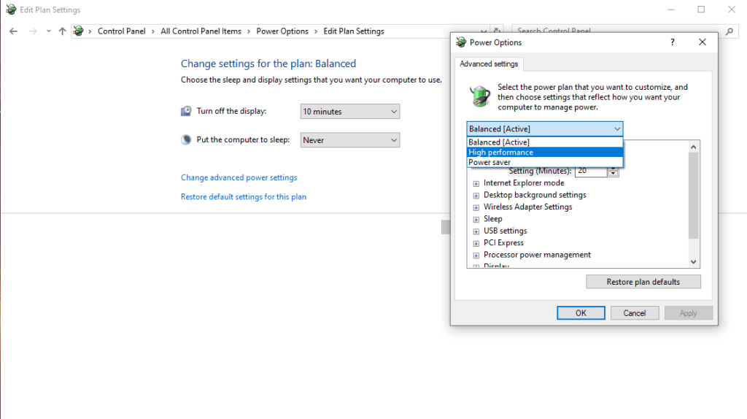Click the back arrow navigation button
This screenshot has height=419, width=747.
[x=13, y=31]
